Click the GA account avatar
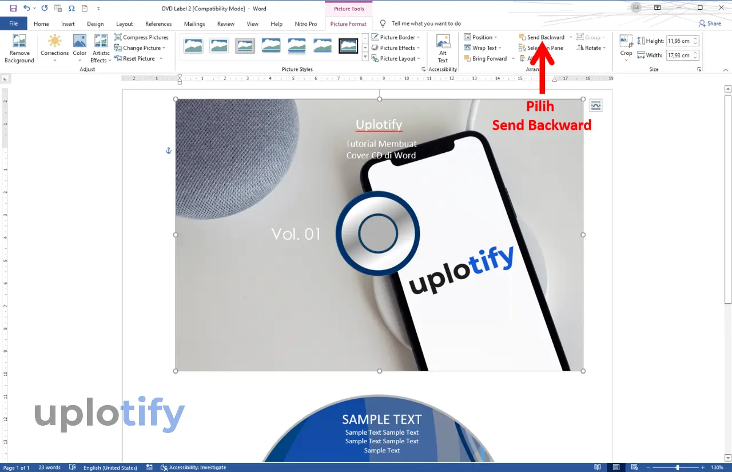The image size is (732, 472). 636,7
